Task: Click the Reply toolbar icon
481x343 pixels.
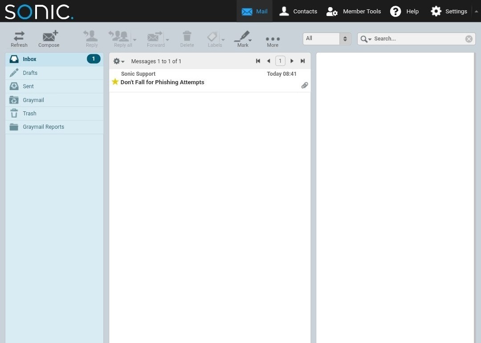Action: point(91,36)
